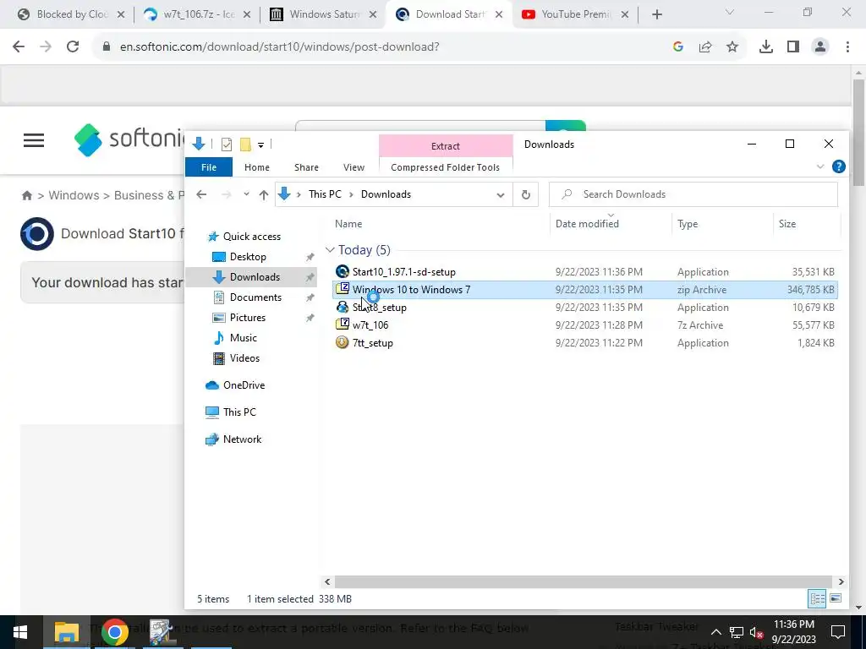Switch to the Blocked by Cloudflare tab
Image resolution: width=866 pixels, height=649 pixels.
pos(72,14)
